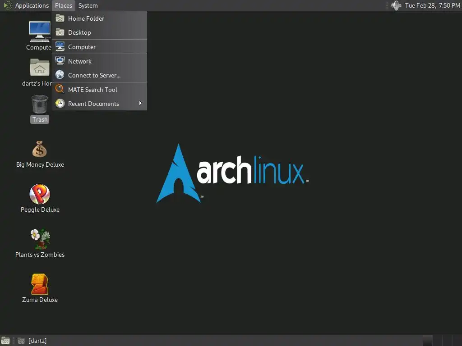This screenshot has height=346, width=462.
Task: Click the Home Folder menu icon
Action: point(60,18)
